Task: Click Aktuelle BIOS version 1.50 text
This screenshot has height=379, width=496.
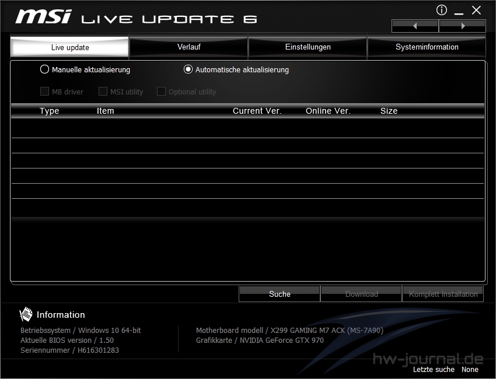Action: [67, 340]
